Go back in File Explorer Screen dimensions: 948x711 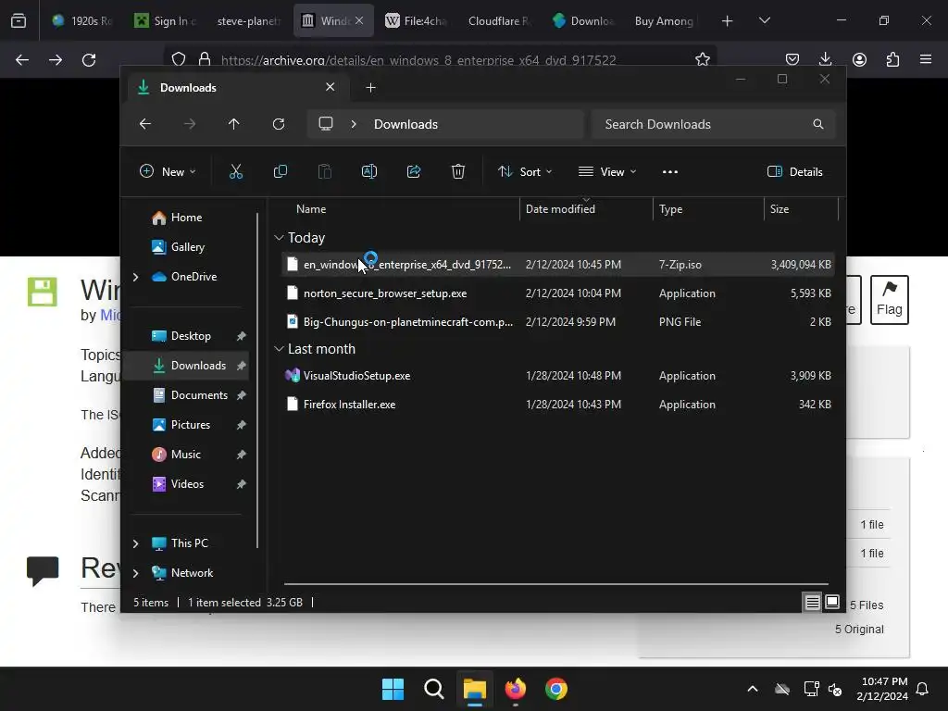[x=145, y=124]
